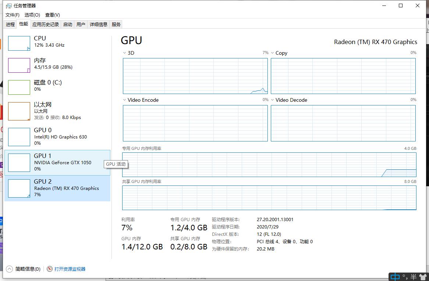
Task: Click the resource monitor icon at bottom
Action: point(50,269)
